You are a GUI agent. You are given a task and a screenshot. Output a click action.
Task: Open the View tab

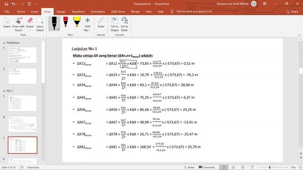coord(149,11)
